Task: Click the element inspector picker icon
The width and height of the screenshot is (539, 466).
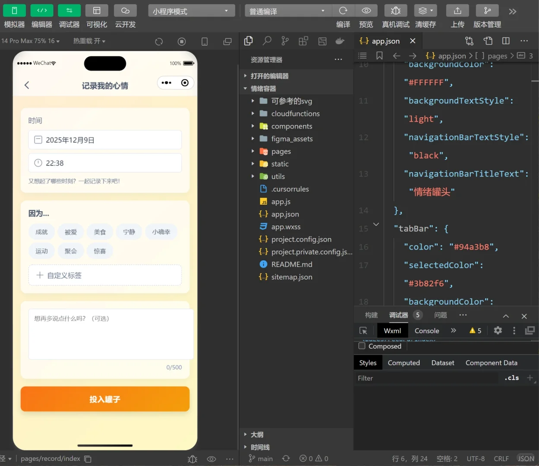Action: click(363, 331)
